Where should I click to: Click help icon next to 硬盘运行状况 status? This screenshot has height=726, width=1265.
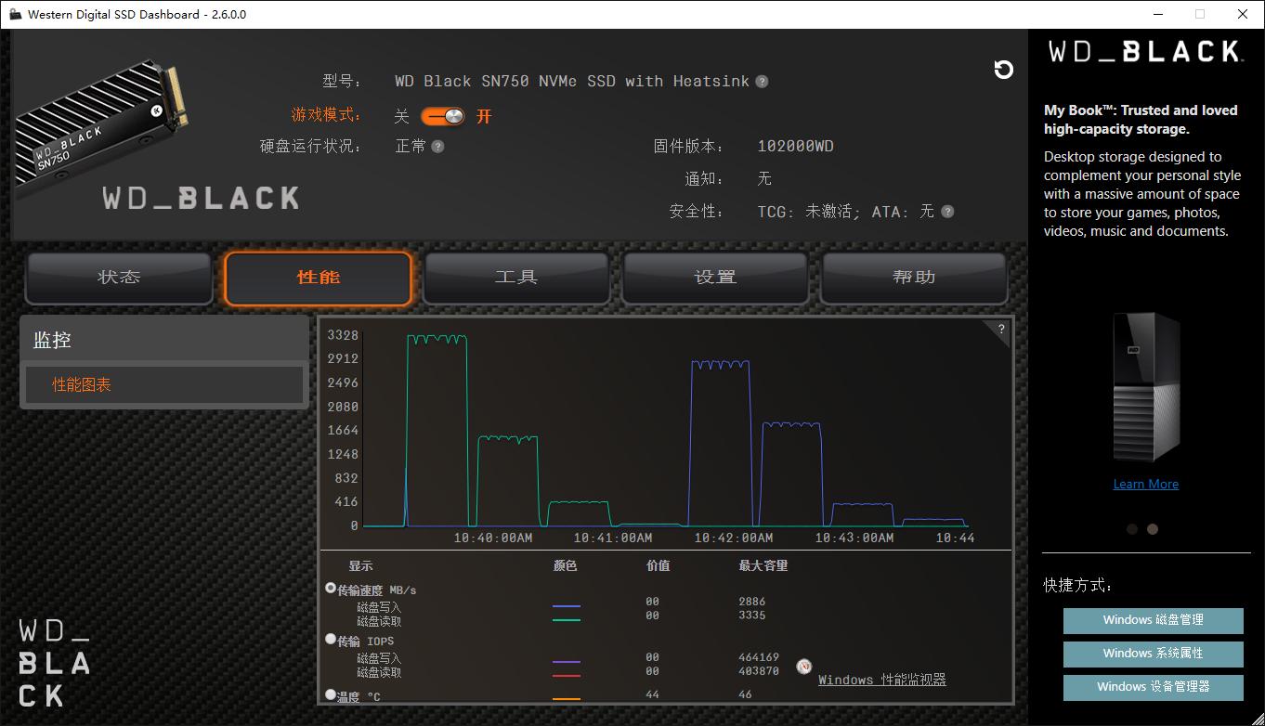(x=437, y=147)
